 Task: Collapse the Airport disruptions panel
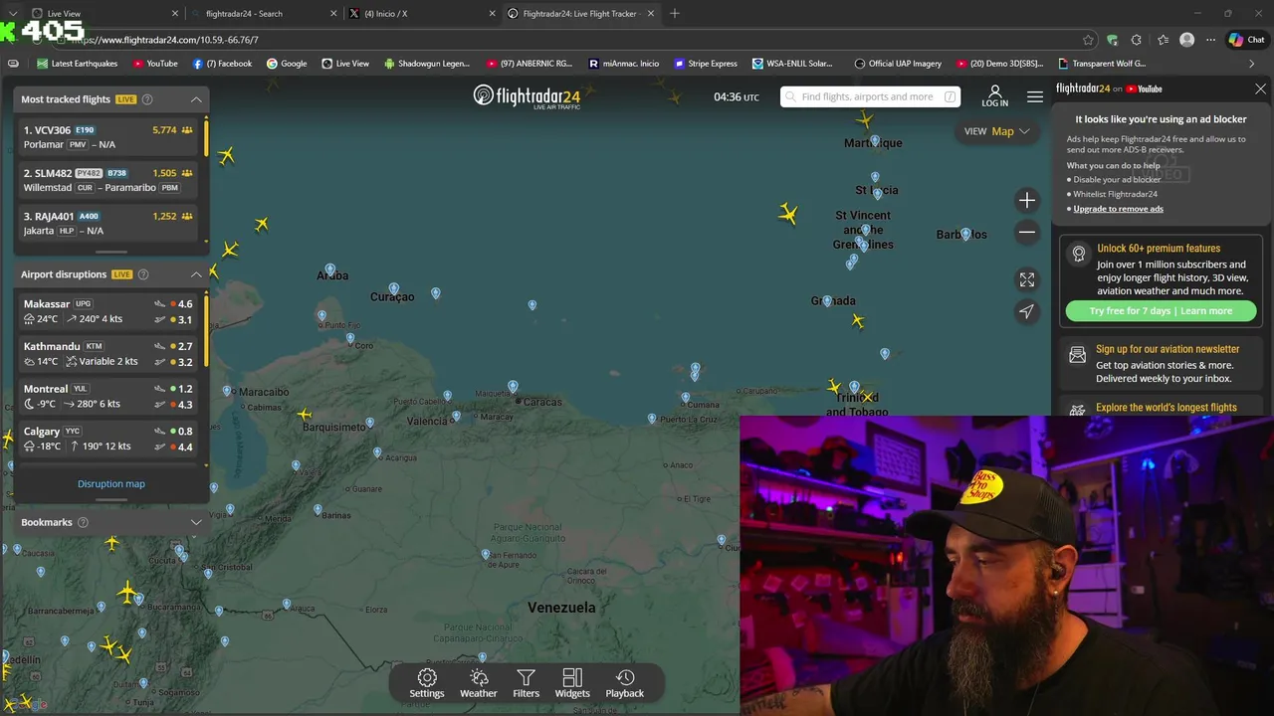(x=196, y=274)
